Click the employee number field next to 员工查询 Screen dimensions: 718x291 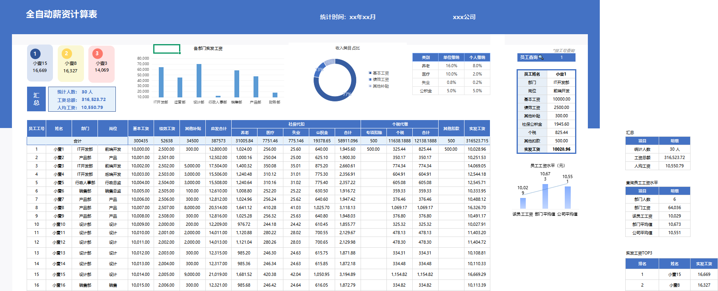point(561,57)
